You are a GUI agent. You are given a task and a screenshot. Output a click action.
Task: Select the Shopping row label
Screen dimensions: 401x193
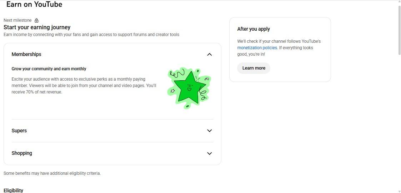point(22,153)
